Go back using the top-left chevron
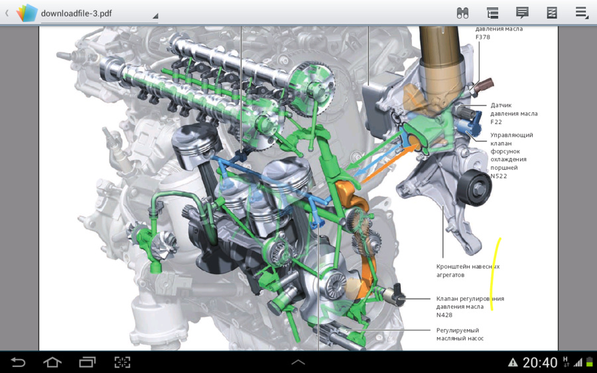This screenshot has width=597, height=373. pyautogui.click(x=7, y=13)
